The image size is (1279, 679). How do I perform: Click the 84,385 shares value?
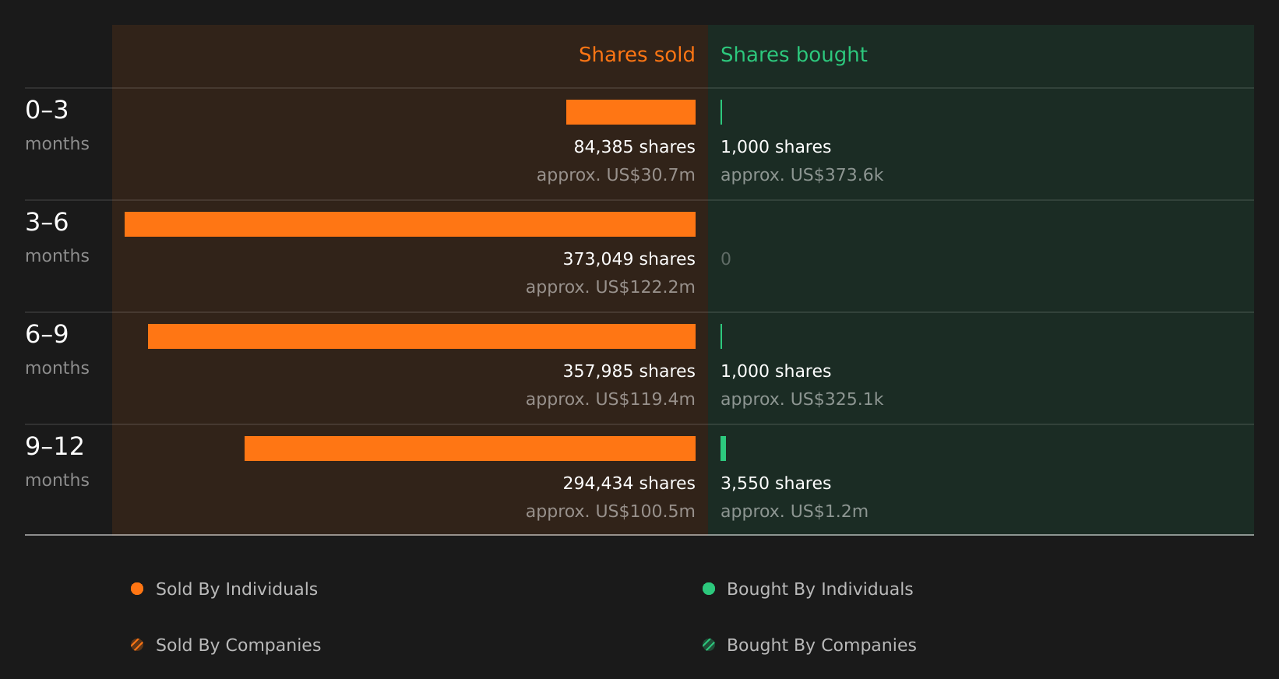[635, 147]
